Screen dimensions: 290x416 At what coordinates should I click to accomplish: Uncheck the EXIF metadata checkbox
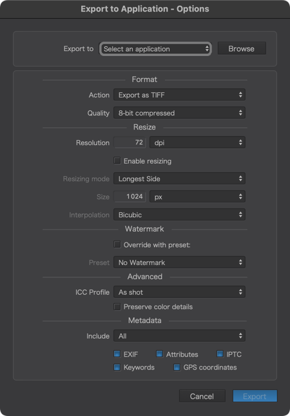(117, 354)
